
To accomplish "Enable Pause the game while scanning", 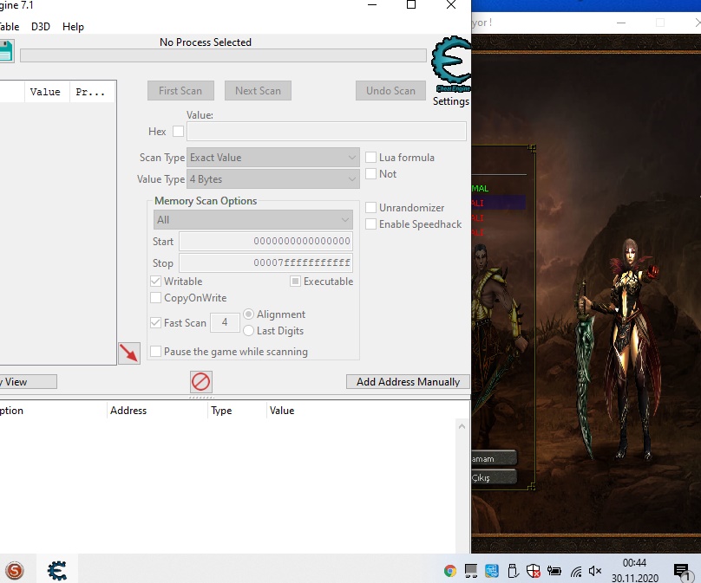I will (155, 352).
